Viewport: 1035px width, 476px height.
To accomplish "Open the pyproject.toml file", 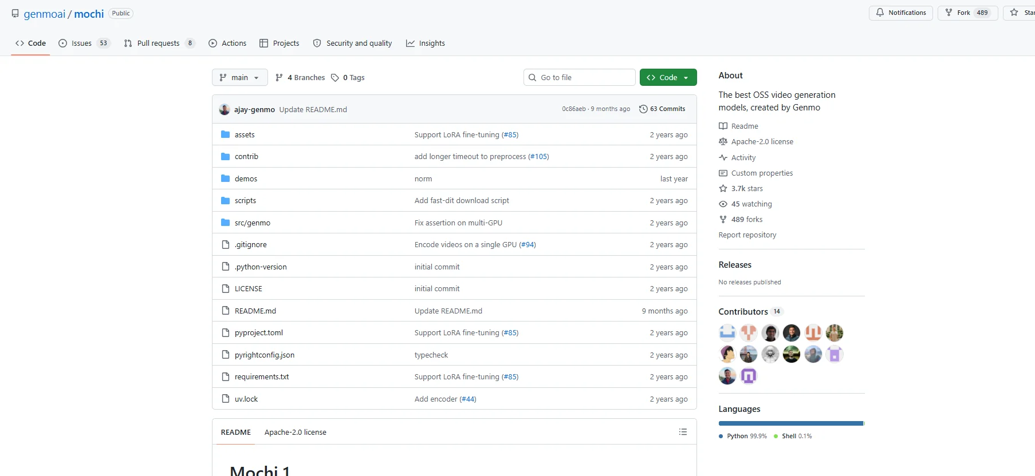I will [x=259, y=332].
